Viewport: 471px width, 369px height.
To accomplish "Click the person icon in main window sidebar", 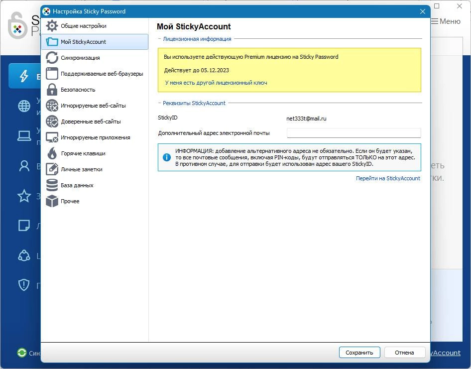I will pyautogui.click(x=24, y=166).
